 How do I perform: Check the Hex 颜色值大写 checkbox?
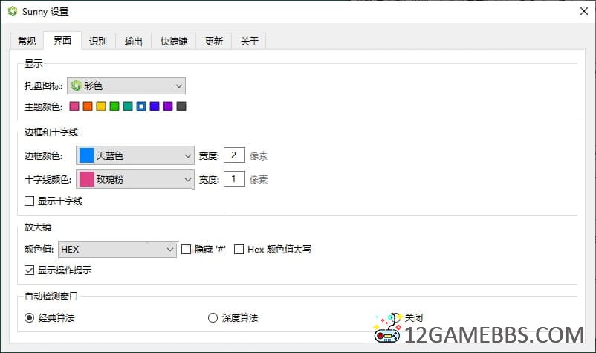pos(239,249)
